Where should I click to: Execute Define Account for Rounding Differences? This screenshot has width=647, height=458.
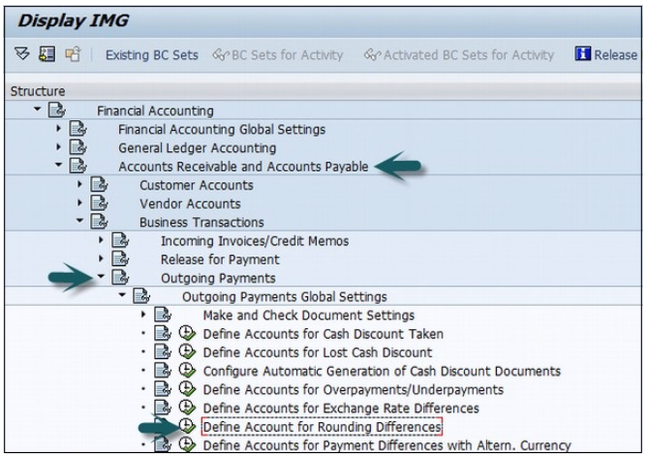point(189,426)
